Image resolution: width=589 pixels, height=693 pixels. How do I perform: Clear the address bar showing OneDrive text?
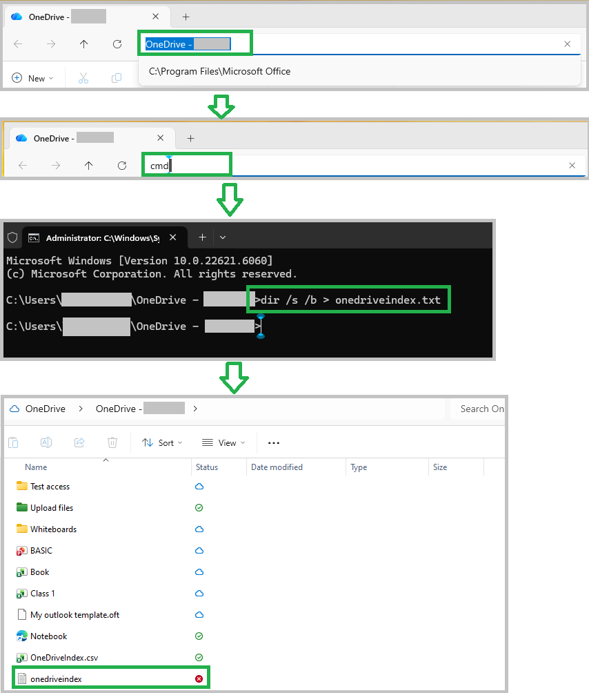[568, 43]
